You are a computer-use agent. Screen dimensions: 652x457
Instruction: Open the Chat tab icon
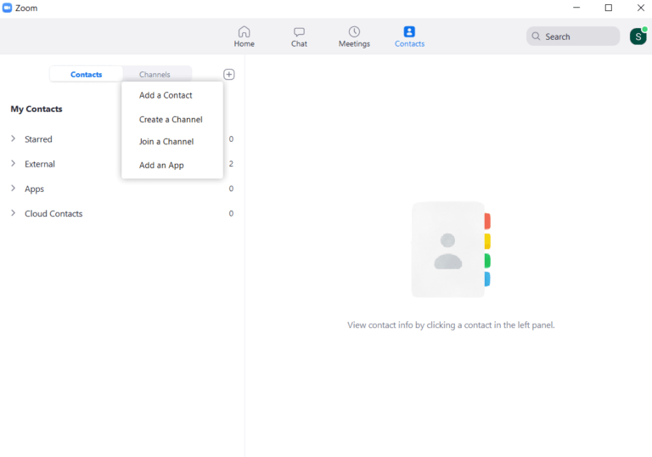[299, 31]
